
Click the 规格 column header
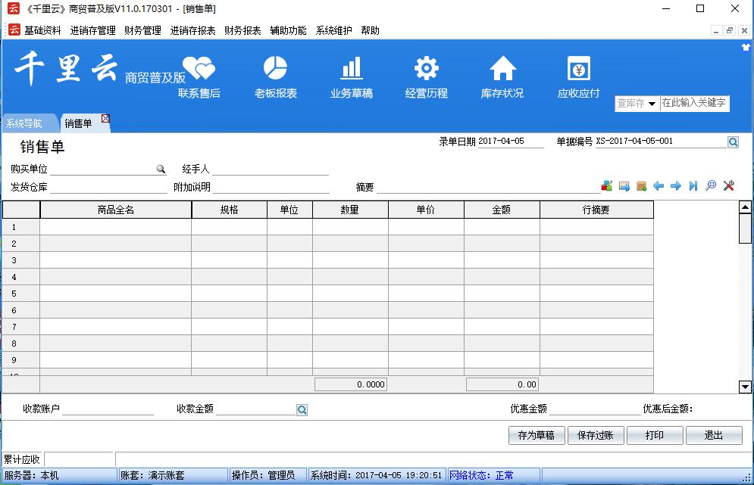click(230, 210)
